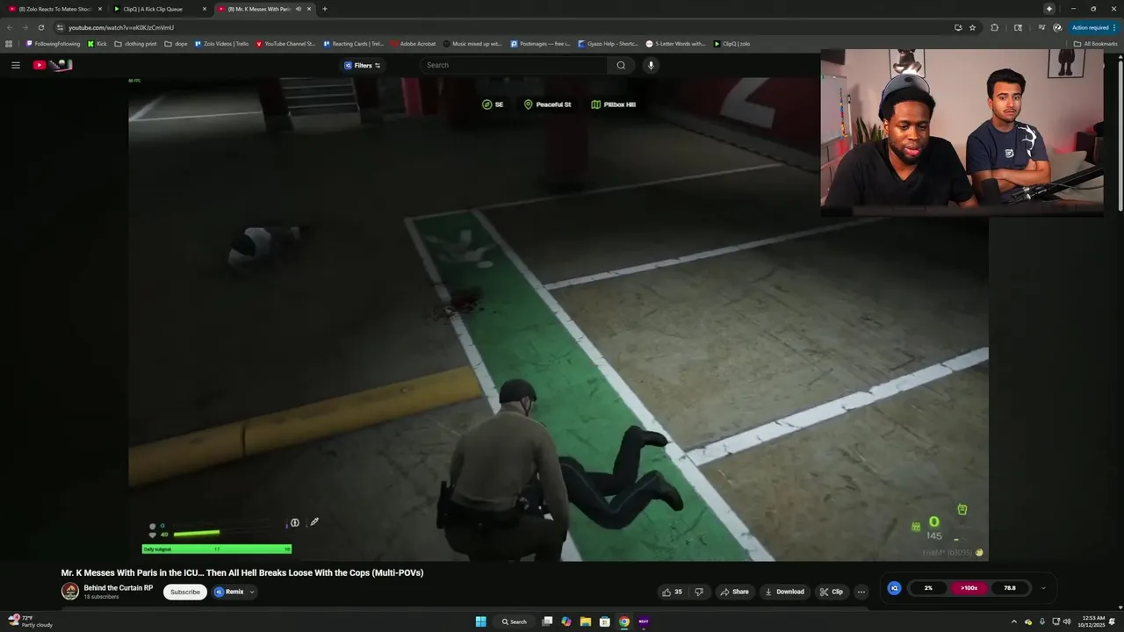
Task: Click the 78.8 score pill
Action: (x=1010, y=588)
